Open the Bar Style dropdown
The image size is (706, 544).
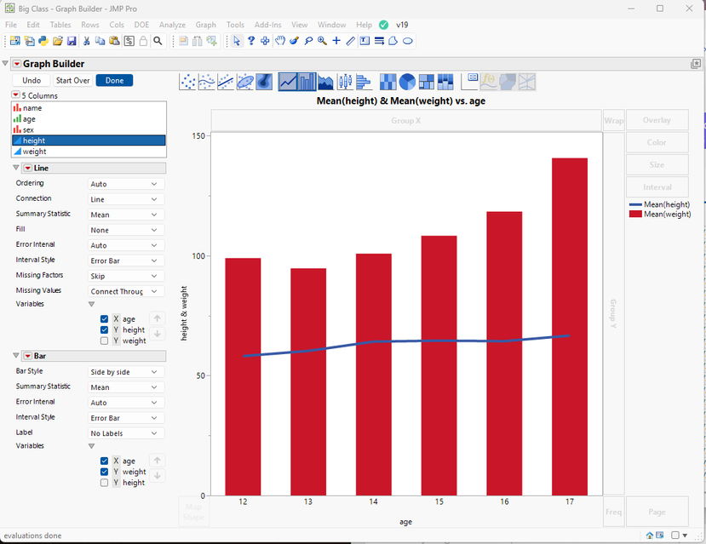click(124, 372)
